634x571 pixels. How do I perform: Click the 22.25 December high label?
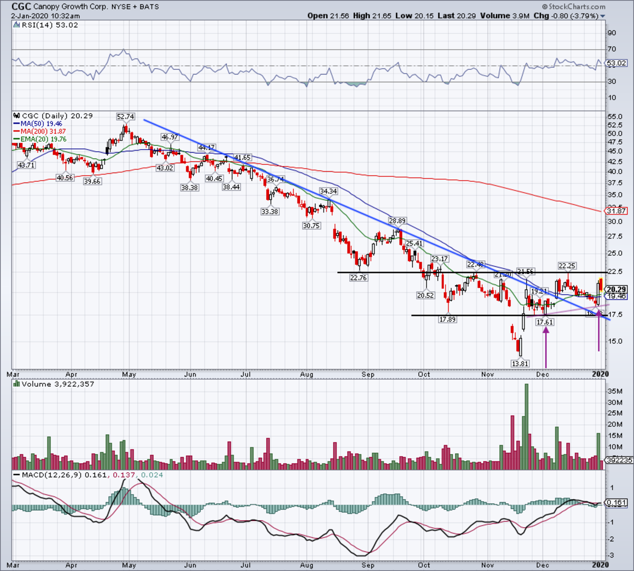[567, 266]
